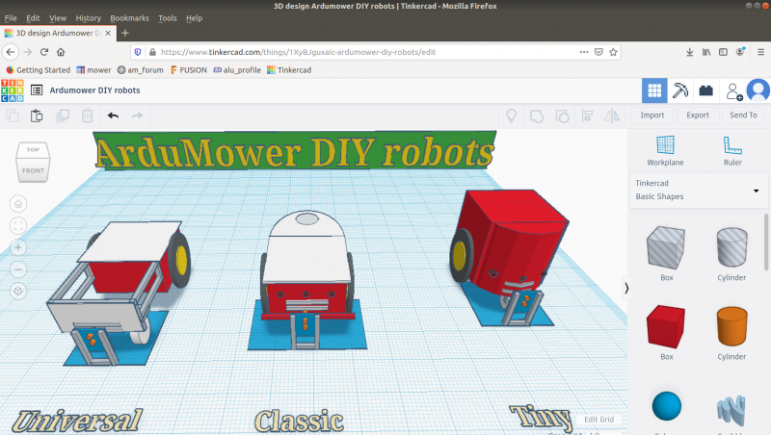Screen dimensions: 771x435
Task: Click the Align tool icon
Action: point(587,115)
